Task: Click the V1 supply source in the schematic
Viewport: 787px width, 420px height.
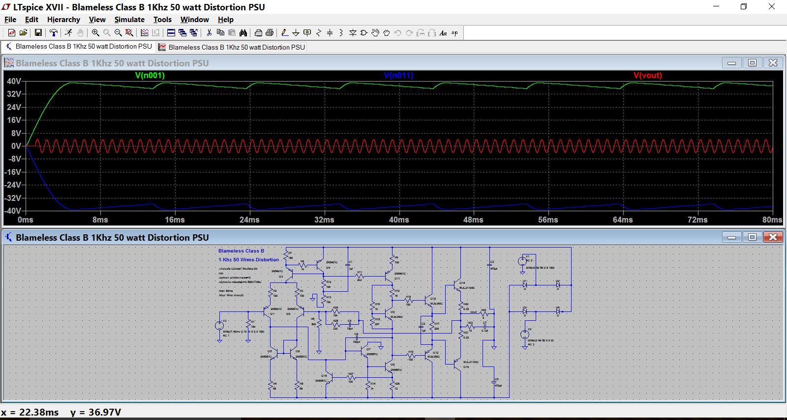Action: click(522, 261)
